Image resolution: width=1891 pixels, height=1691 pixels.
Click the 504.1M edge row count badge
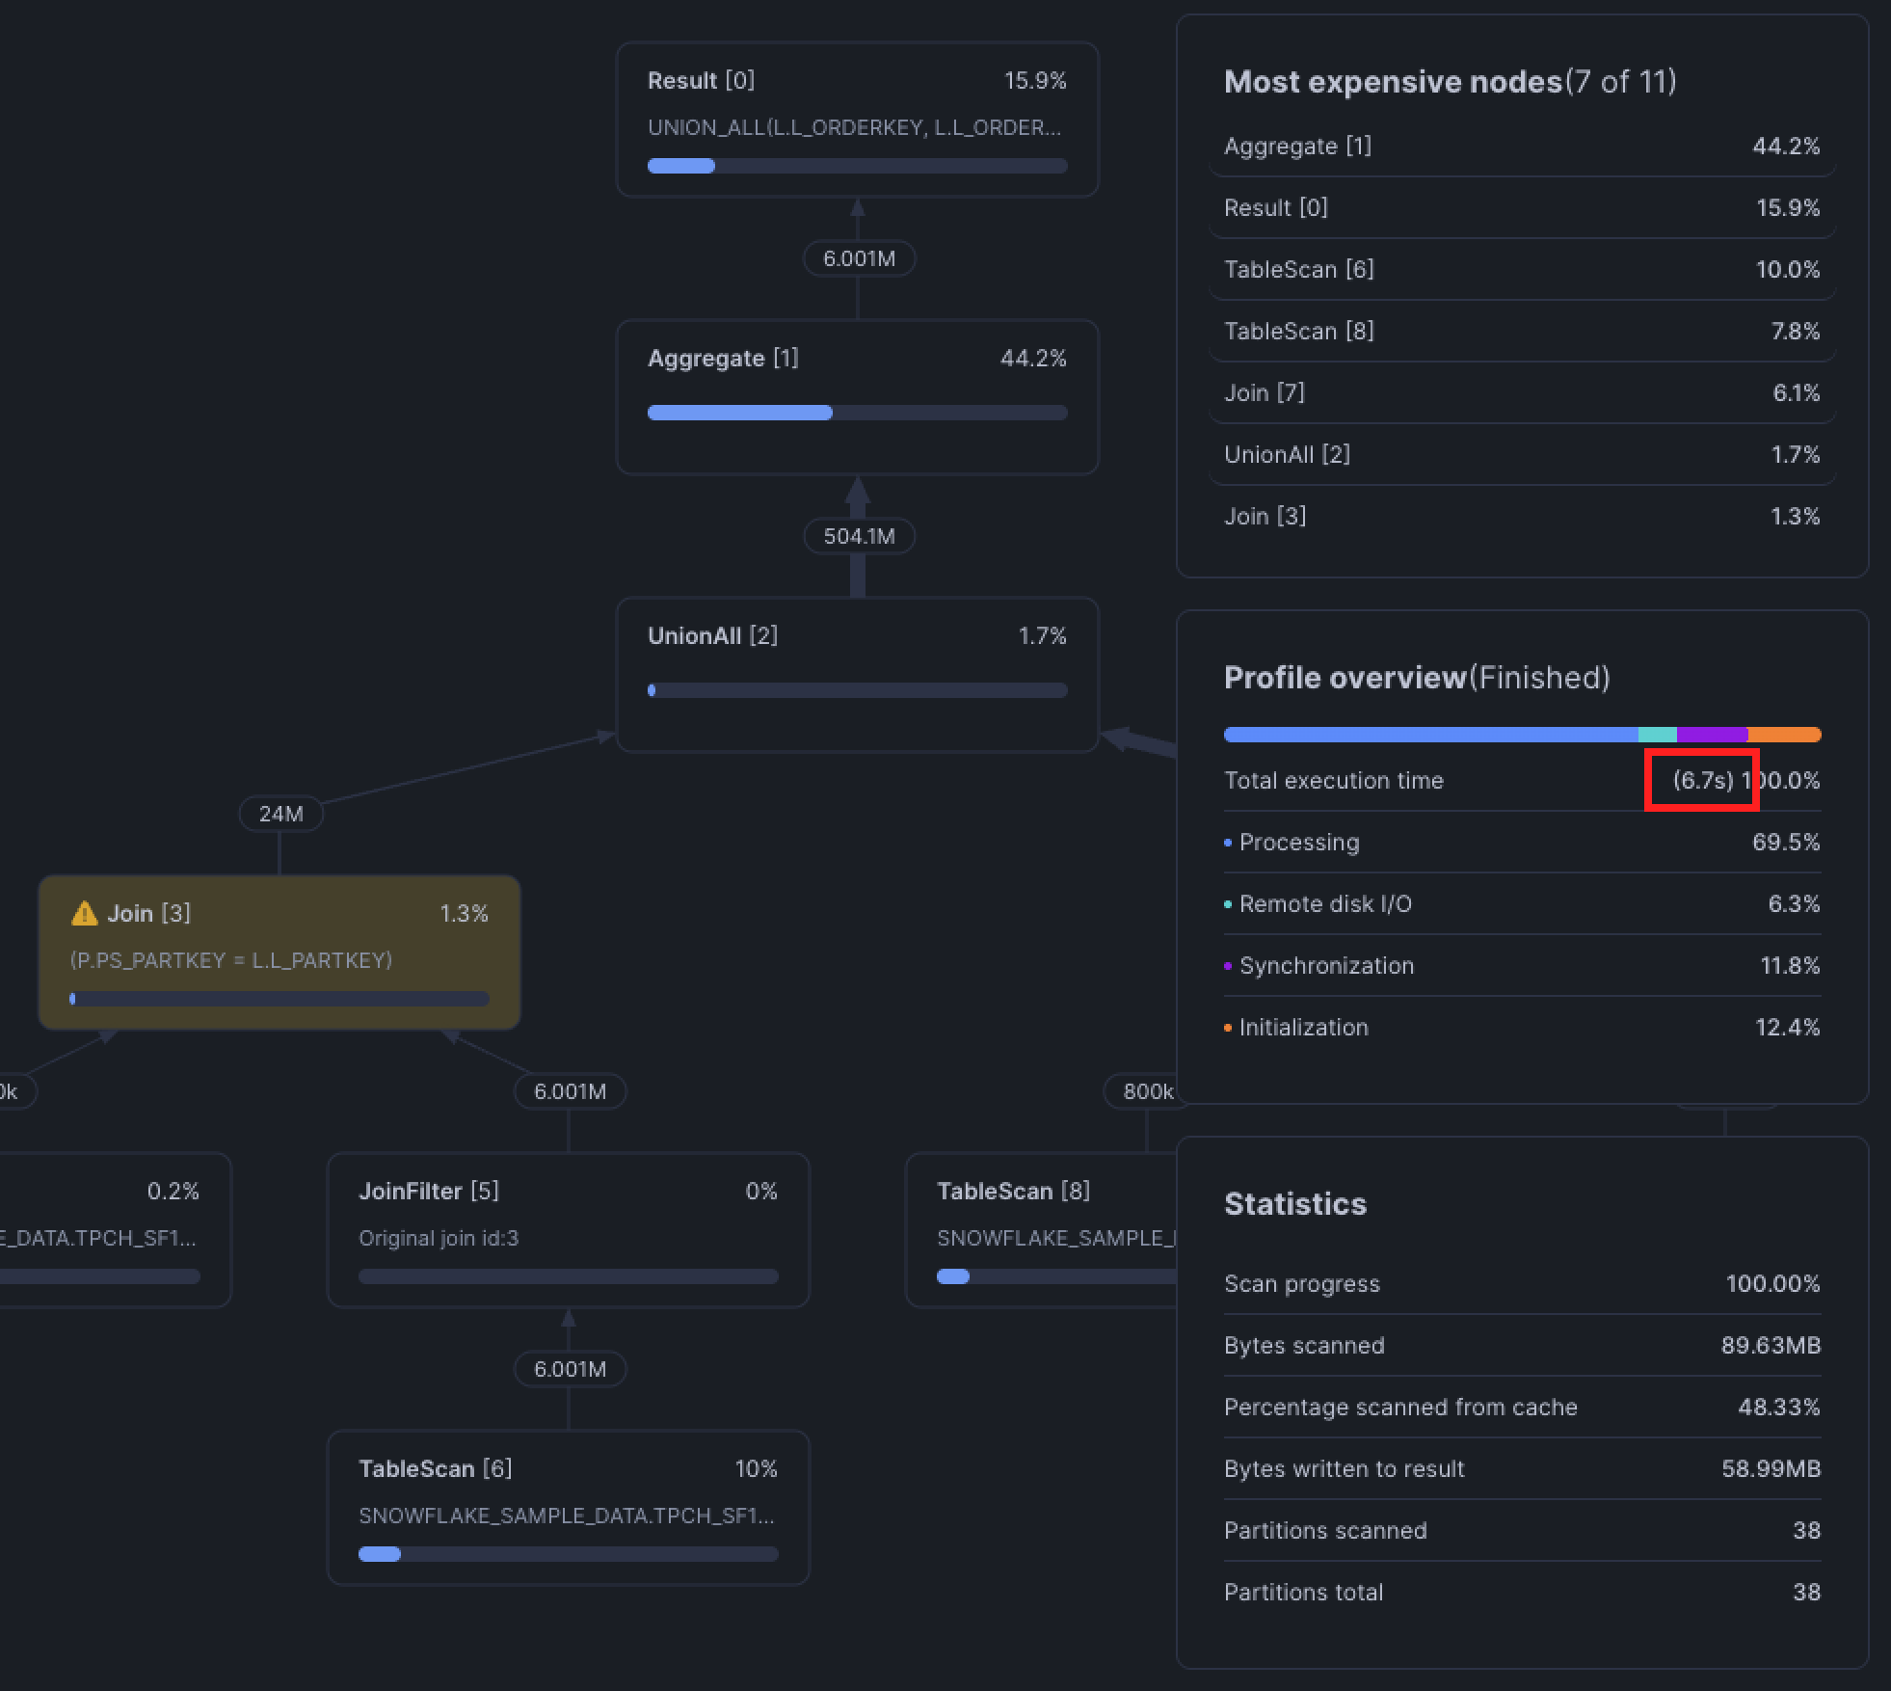(x=858, y=535)
